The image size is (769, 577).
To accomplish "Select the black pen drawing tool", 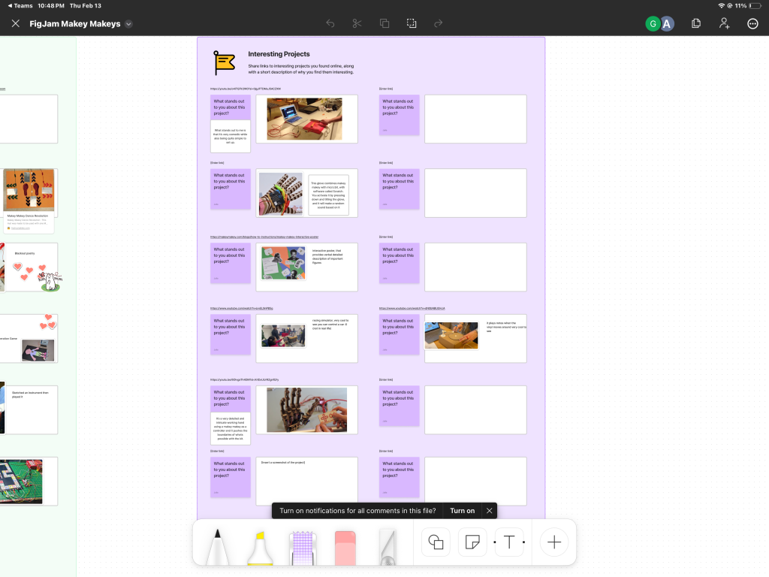I will point(218,546).
